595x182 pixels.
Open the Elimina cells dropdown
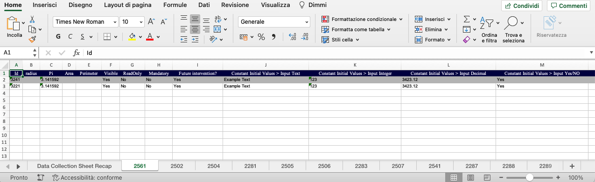pyautogui.click(x=447, y=29)
